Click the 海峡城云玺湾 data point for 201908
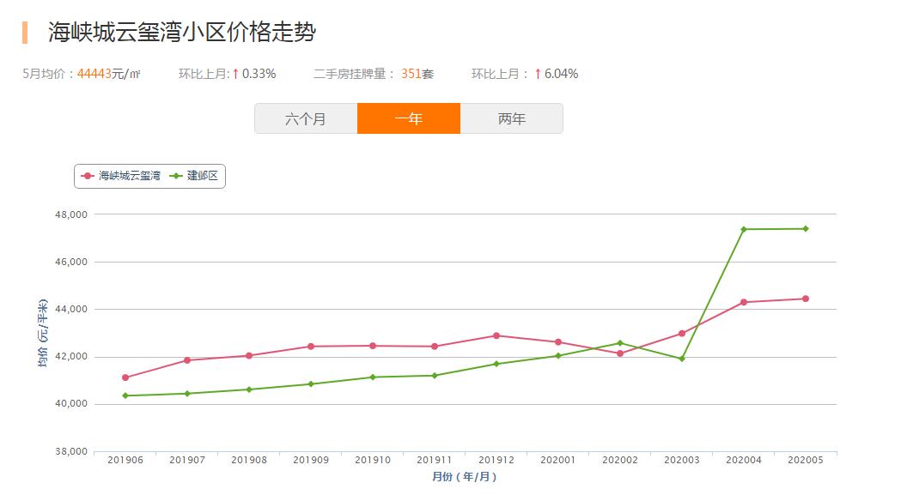Viewport: 901px width, 495px height. 249,356
